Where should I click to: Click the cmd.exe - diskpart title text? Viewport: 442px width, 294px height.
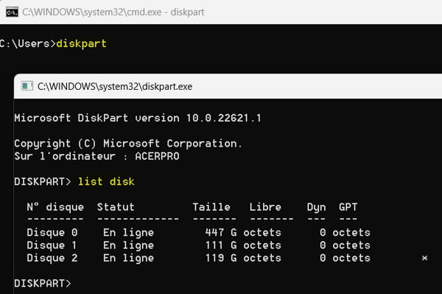113,12
